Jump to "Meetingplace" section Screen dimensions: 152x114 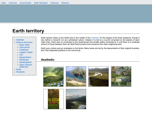[x=26, y=62]
